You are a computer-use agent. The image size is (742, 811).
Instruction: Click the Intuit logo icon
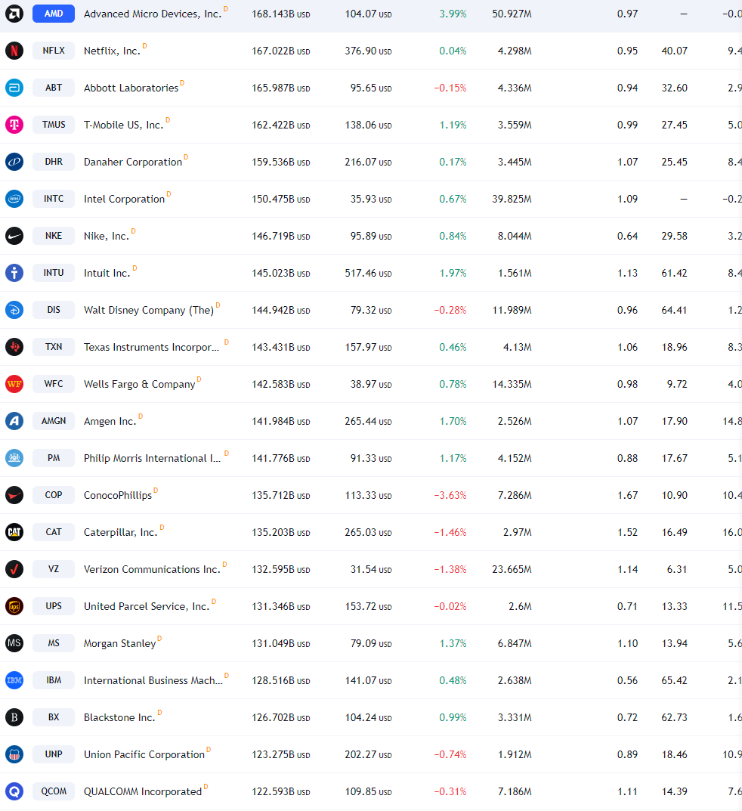click(14, 273)
